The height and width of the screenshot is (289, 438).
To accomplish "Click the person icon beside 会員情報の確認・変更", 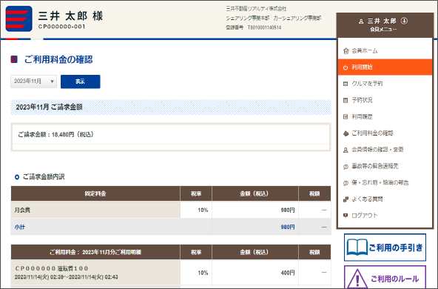I will pos(346,150).
